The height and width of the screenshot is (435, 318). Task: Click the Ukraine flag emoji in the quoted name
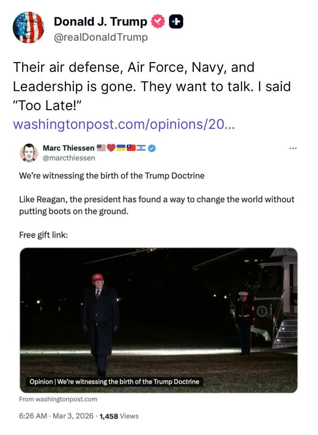coord(121,148)
